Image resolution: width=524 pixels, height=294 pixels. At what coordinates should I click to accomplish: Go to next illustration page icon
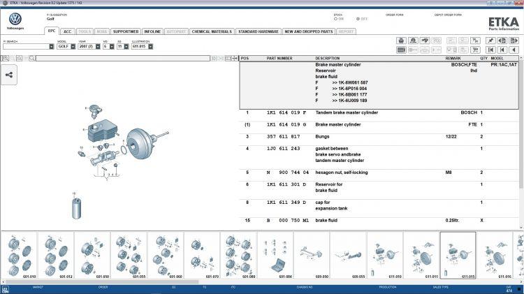coord(514,41)
